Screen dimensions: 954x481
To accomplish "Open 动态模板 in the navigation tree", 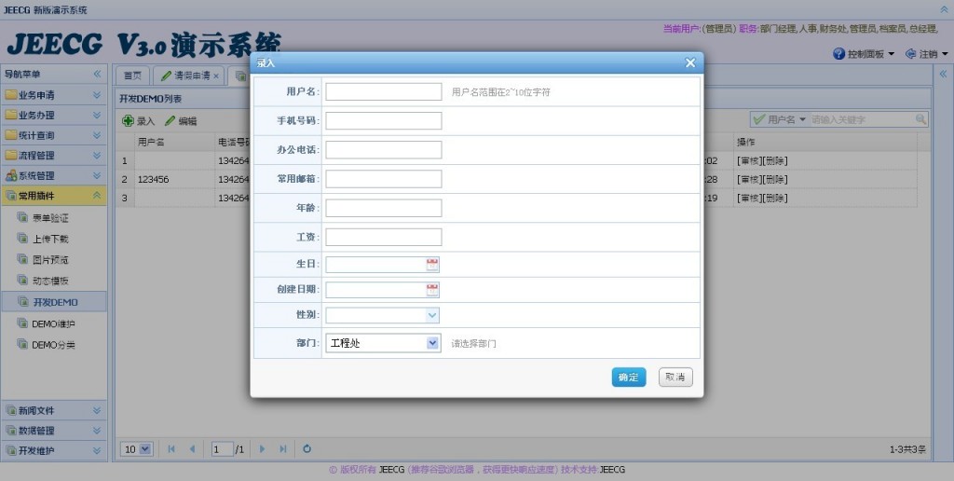I will tap(50, 281).
